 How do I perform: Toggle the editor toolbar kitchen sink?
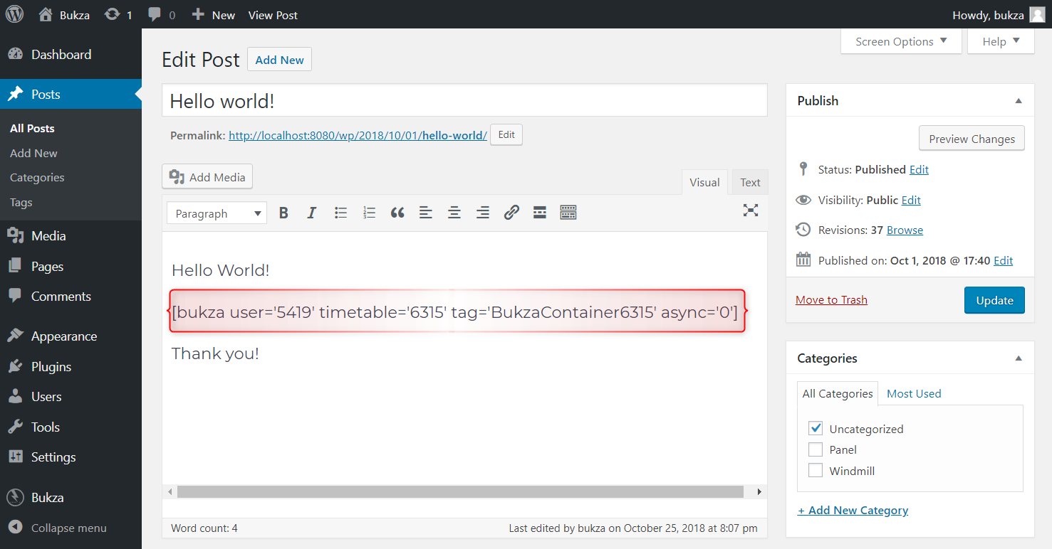568,213
